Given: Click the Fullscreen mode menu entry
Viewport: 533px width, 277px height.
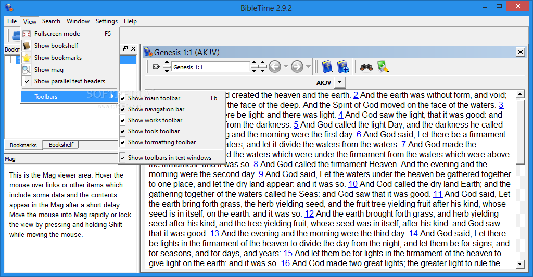Looking at the screenshot, I should [x=70, y=34].
